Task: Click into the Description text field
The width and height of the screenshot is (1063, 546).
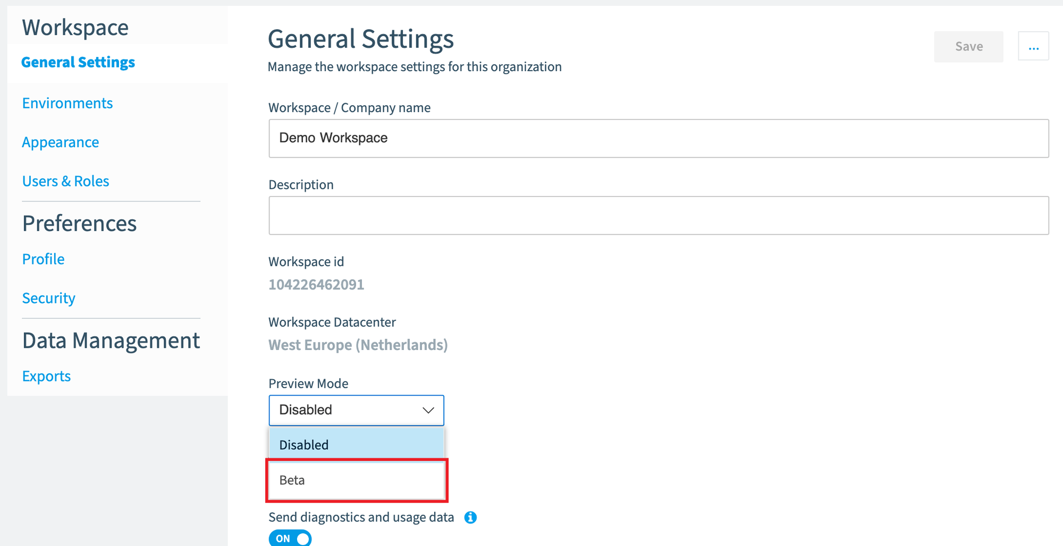Action: (x=659, y=216)
